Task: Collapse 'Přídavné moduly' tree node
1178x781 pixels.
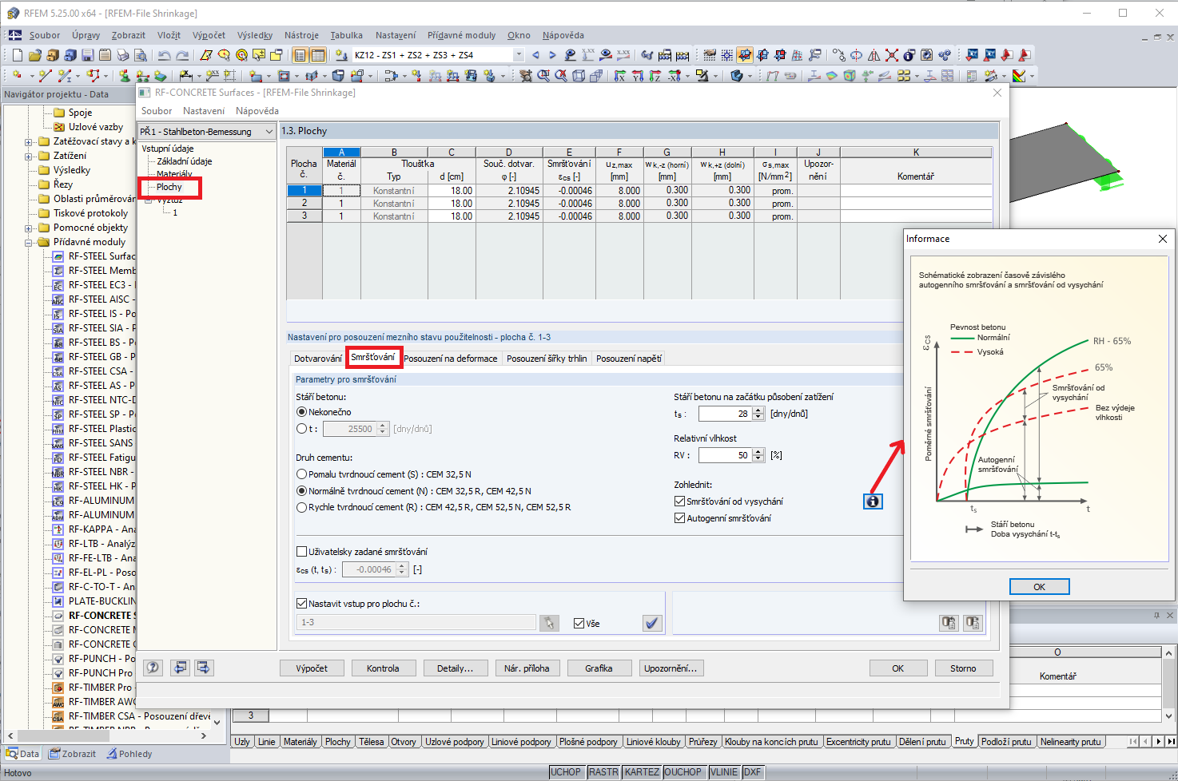Action: pos(29,243)
